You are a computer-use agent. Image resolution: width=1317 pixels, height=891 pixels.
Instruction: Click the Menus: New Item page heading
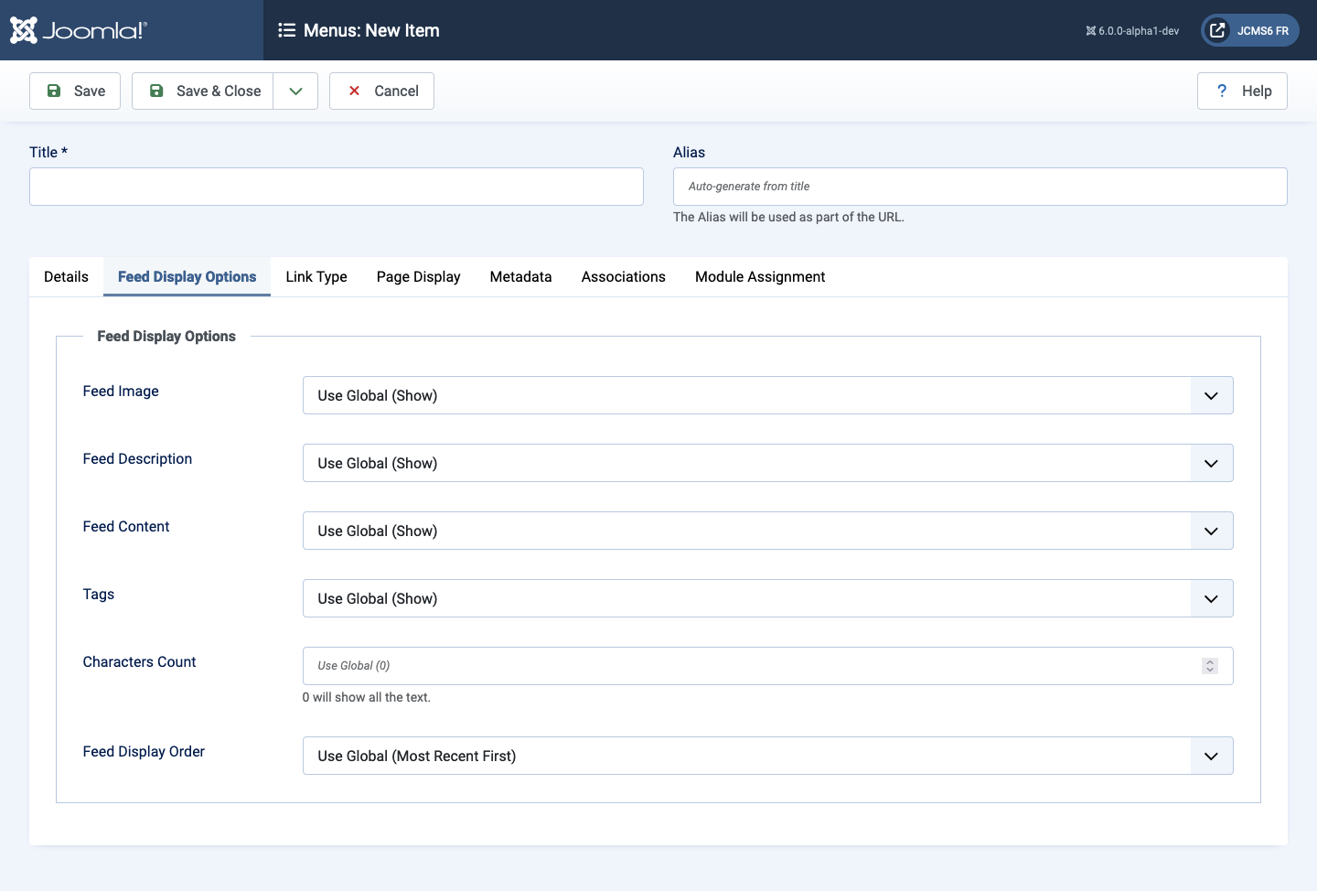pos(371,30)
